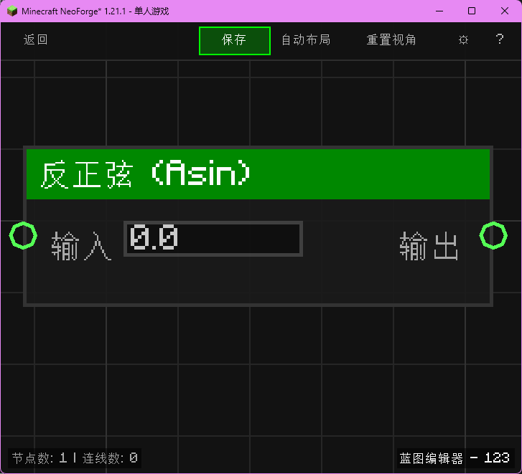The image size is (522, 474).
Task: Maximize the Minecraft NeoForge window
Action: [472, 11]
